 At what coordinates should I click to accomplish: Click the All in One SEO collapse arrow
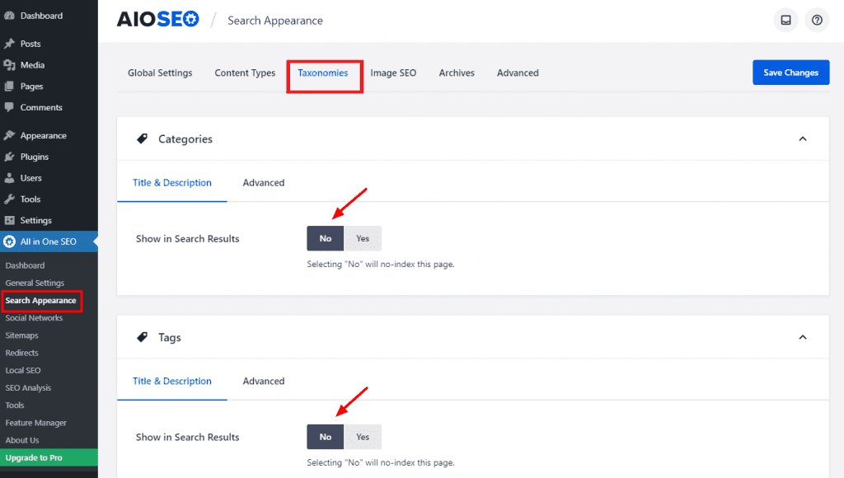(x=95, y=241)
